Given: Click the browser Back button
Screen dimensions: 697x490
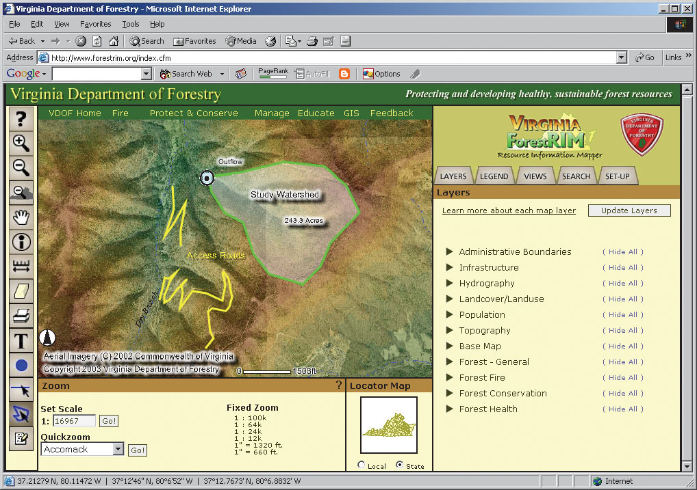Looking at the screenshot, I should (x=22, y=41).
